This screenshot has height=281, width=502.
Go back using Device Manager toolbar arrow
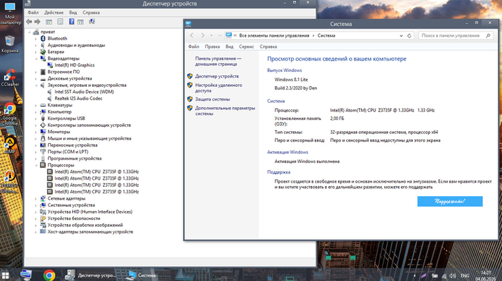(29, 22)
